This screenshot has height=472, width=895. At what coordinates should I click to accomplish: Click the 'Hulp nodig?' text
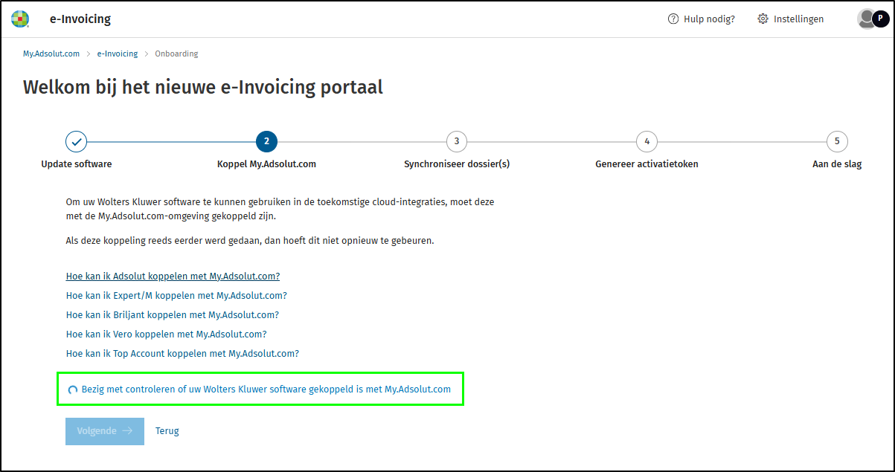click(709, 19)
